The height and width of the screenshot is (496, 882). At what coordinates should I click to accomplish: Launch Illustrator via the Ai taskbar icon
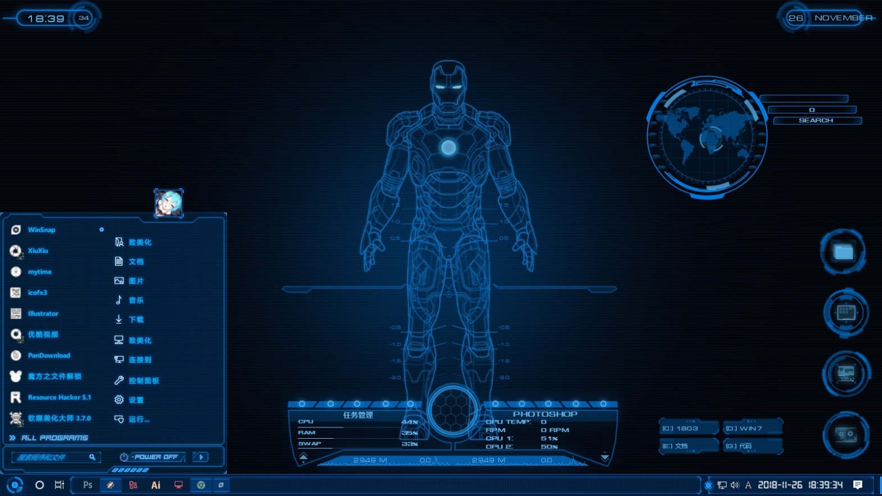click(156, 485)
